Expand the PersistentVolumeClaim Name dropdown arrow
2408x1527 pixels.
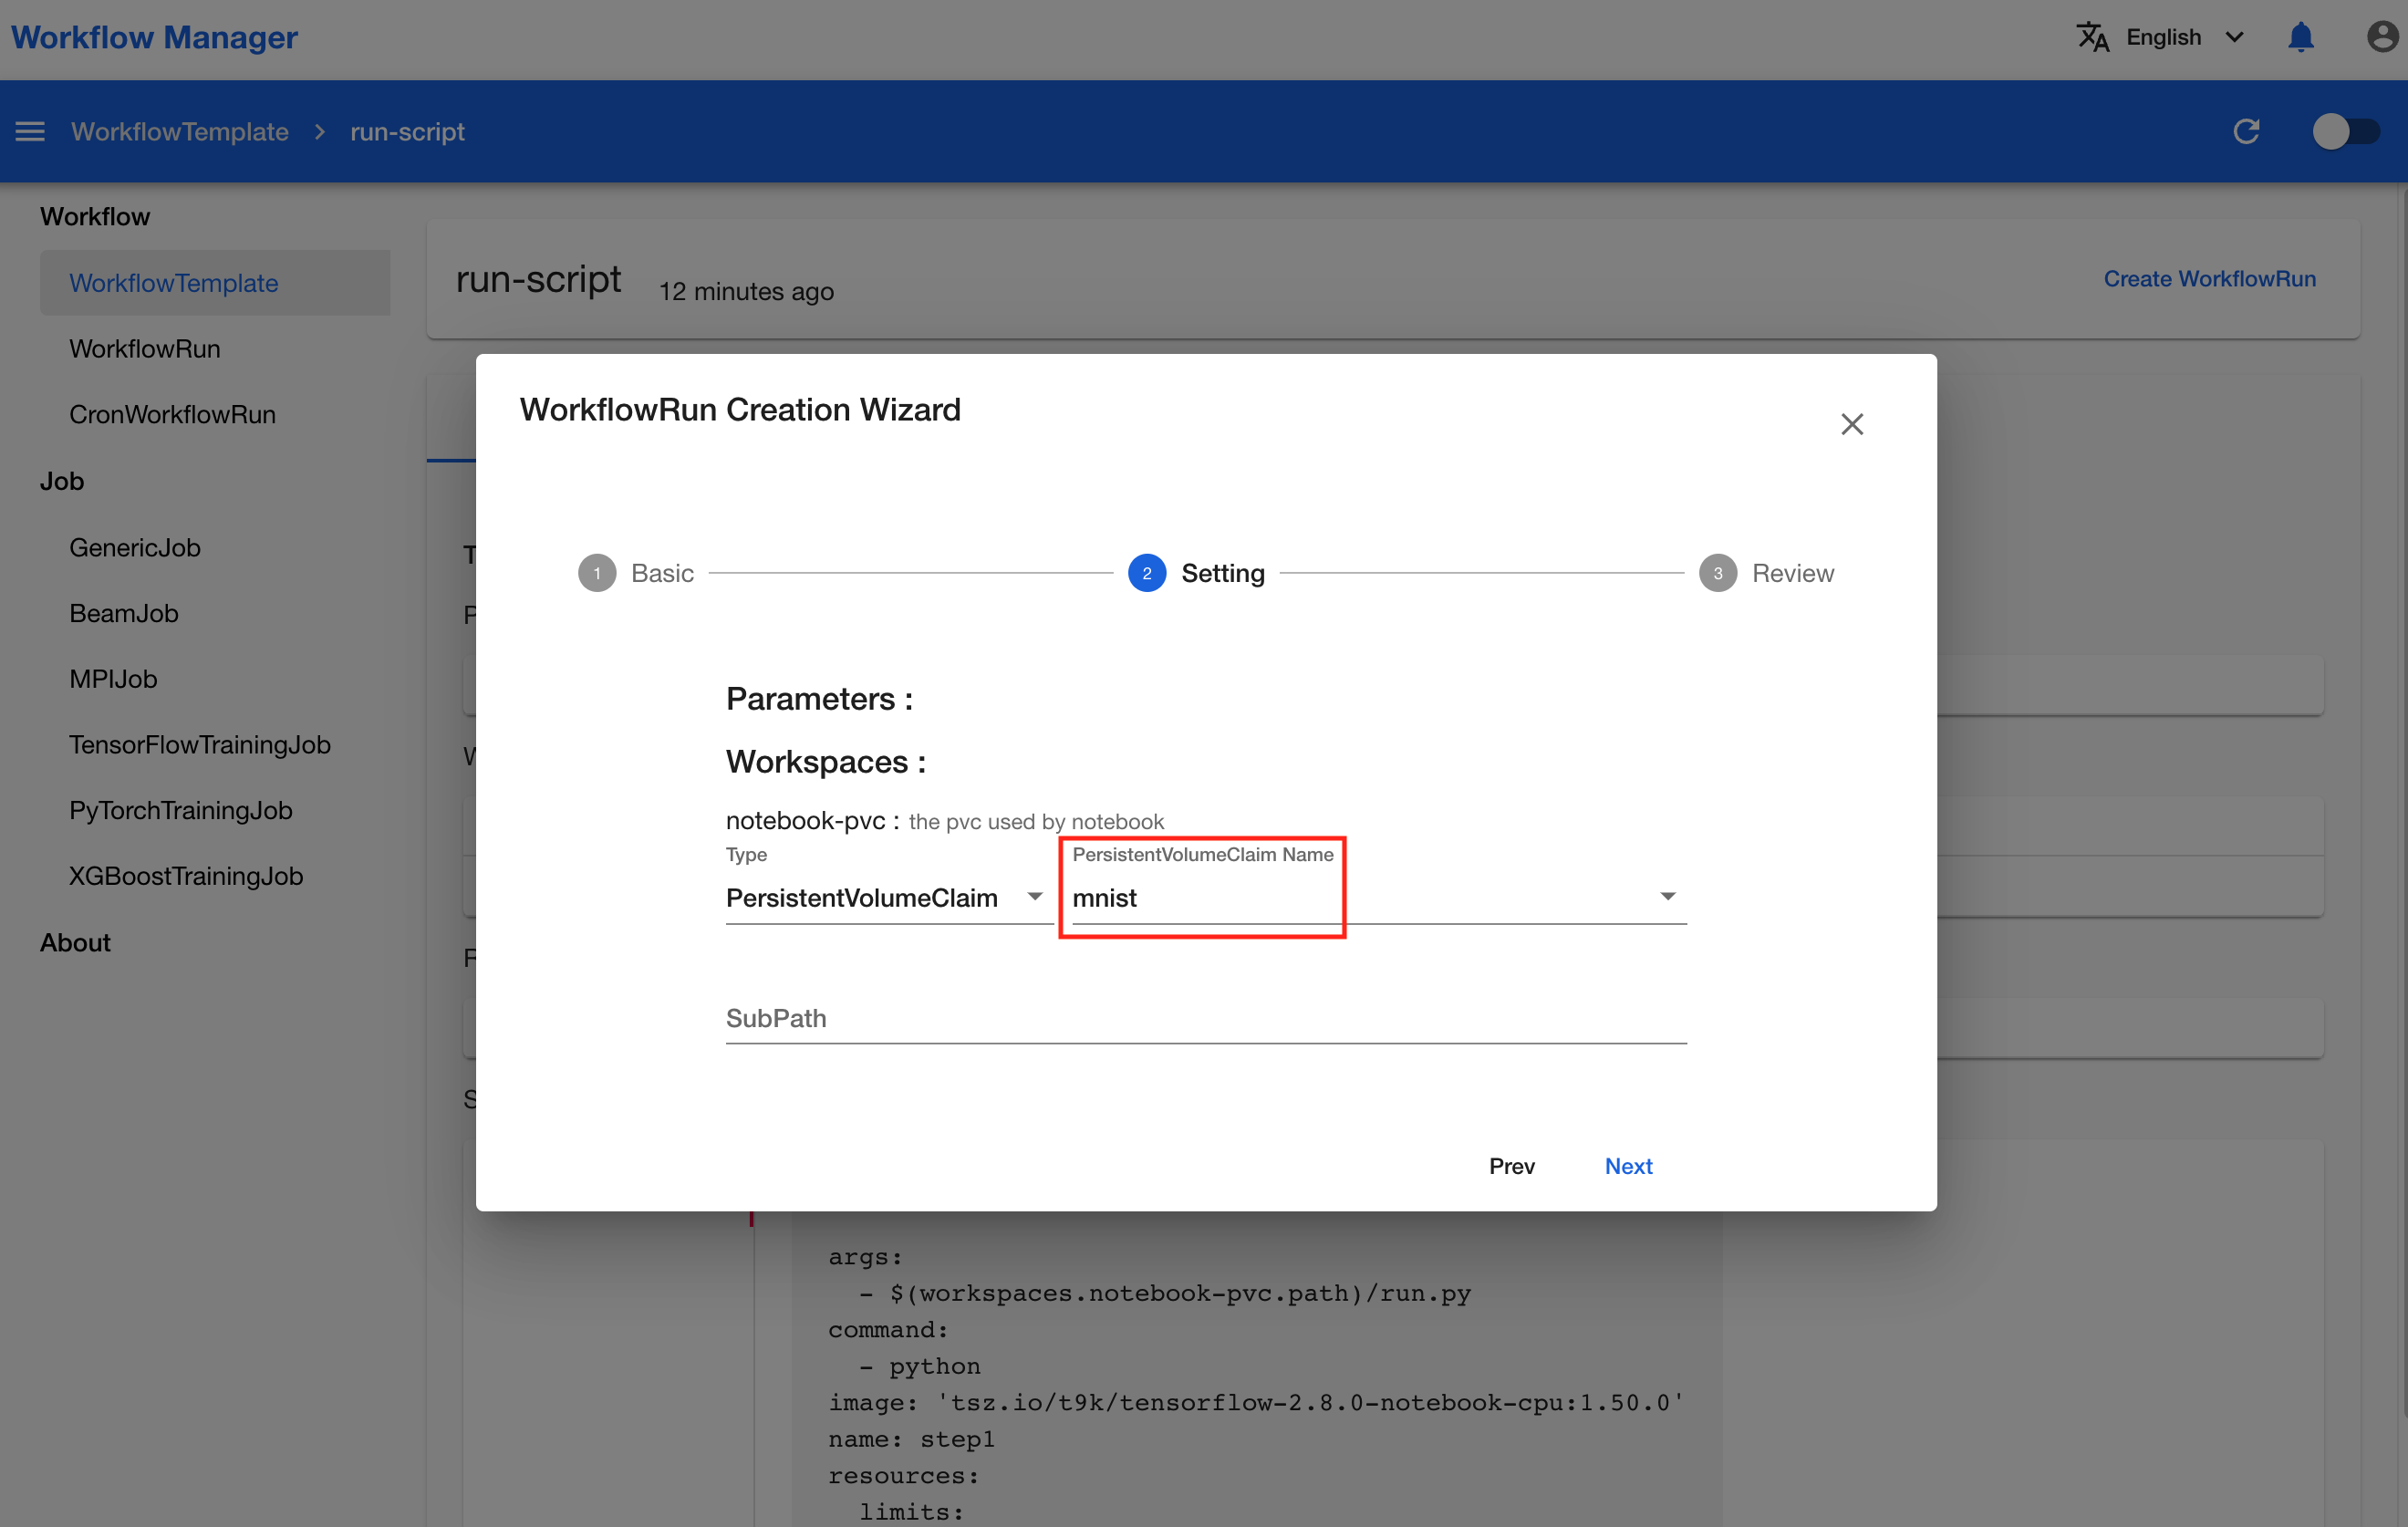coord(1667,896)
